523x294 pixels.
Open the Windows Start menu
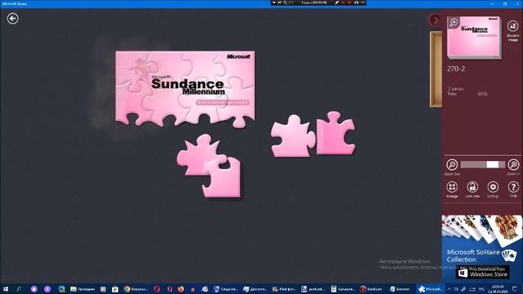point(6,289)
